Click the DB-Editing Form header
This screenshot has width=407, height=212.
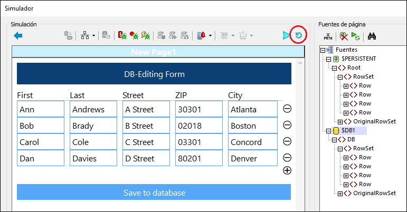[154, 74]
